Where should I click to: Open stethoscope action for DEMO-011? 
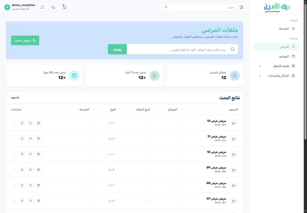[x=30, y=138]
